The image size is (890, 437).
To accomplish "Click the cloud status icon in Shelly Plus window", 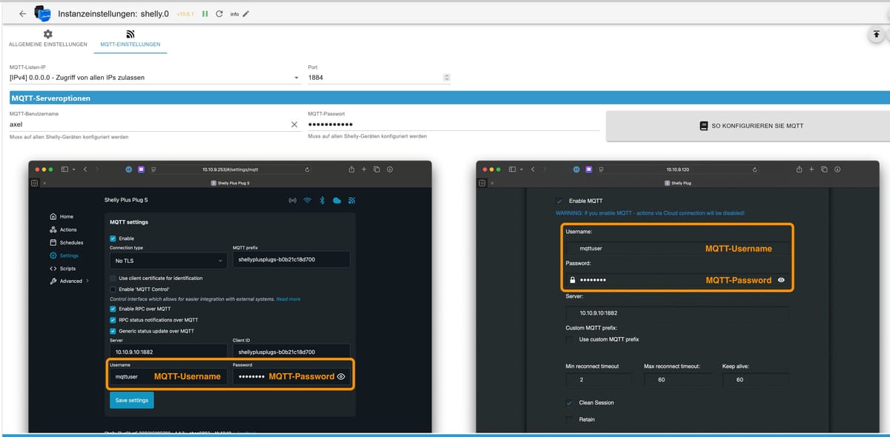I will (337, 200).
